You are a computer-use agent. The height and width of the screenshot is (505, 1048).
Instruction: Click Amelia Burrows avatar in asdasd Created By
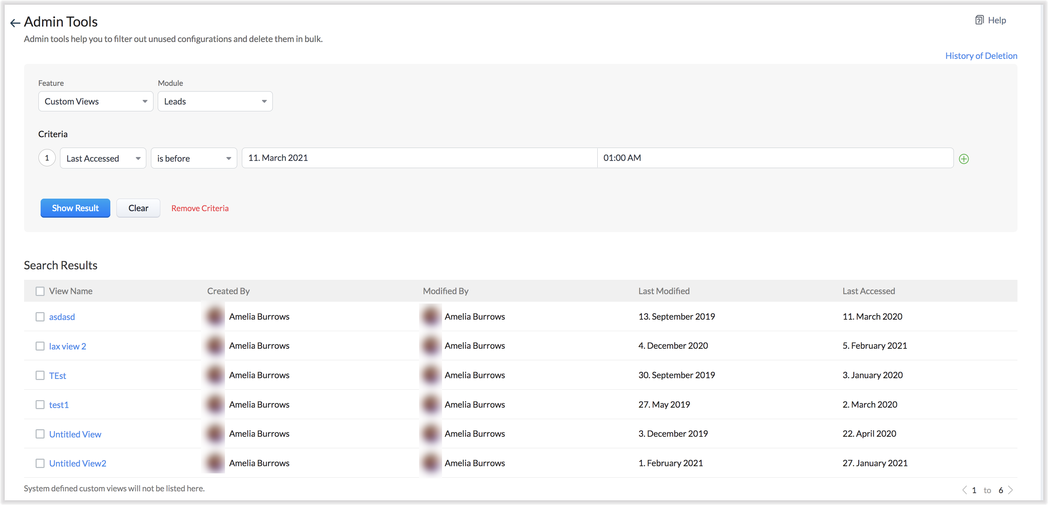coord(215,316)
